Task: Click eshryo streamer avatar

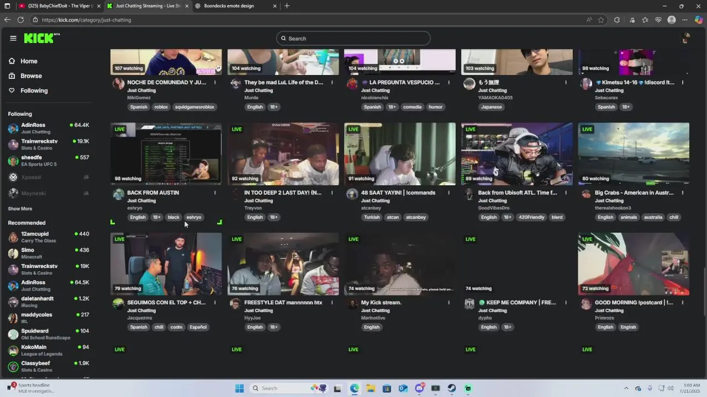Action: 118,194
